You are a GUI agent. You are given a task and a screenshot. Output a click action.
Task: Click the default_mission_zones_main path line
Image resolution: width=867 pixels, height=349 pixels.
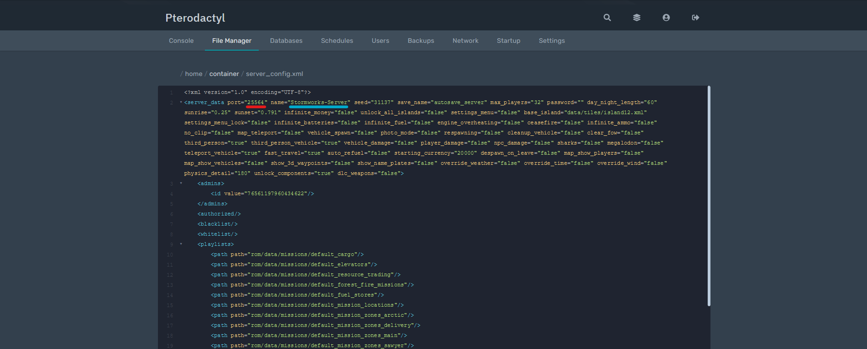pyautogui.click(x=309, y=335)
